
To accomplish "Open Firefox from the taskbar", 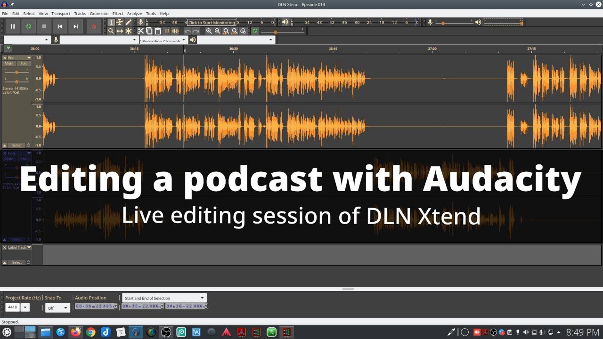I will 75,332.
